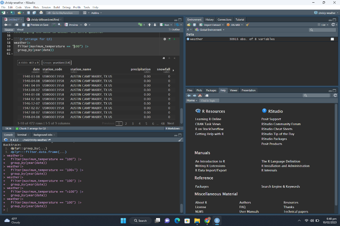The width and height of the screenshot is (340, 226).
Task: Go to Help home via the house icon
Action: (x=200, y=96)
